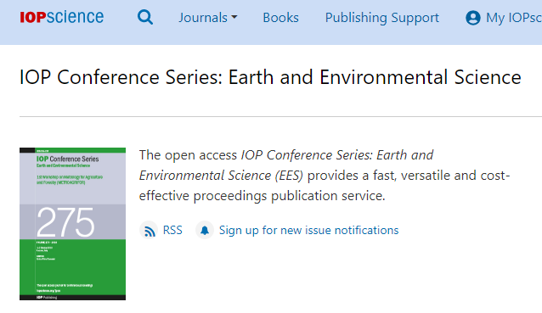Open the search magnifier icon
The width and height of the screenshot is (542, 313).
(145, 17)
